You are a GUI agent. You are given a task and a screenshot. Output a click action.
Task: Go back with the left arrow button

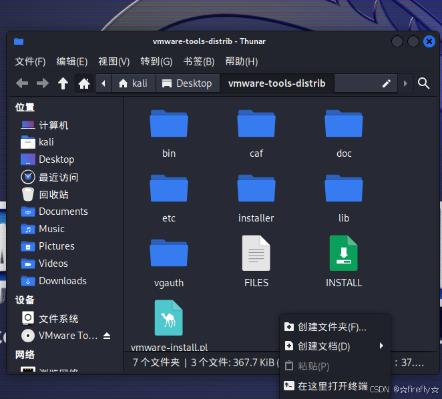(22, 83)
